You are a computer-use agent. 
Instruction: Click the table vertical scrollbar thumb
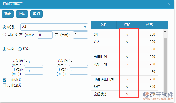(x=165, y=66)
